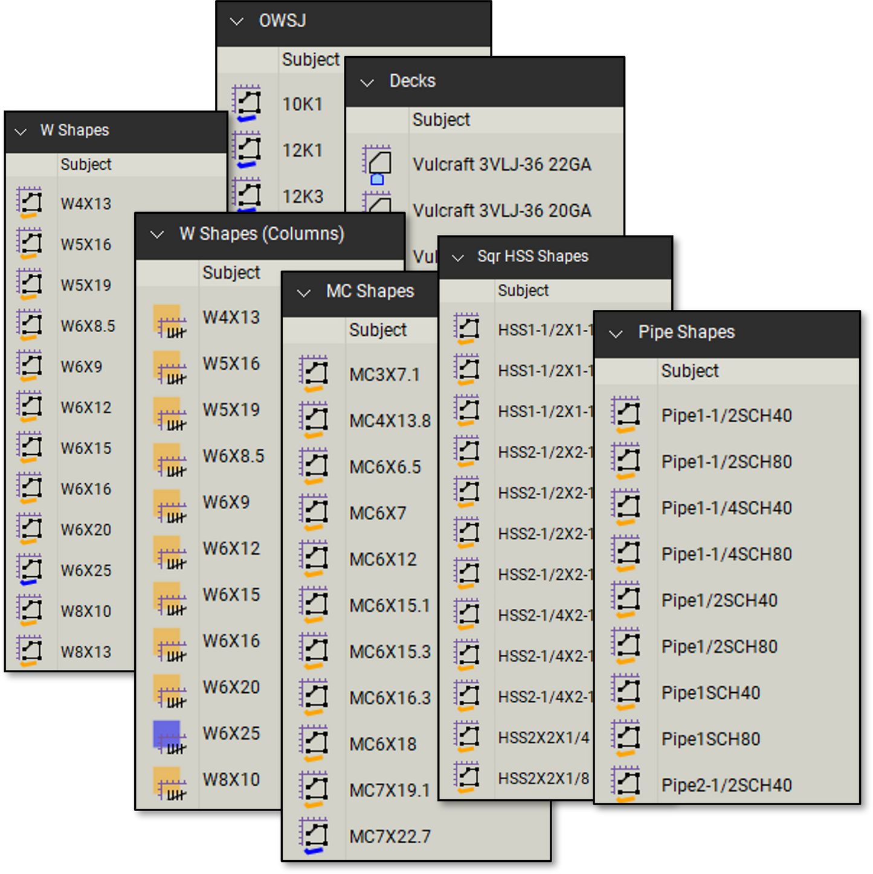Switch to the MC Shapes panel header
Image resolution: width=873 pixels, height=874 pixels.
(370, 291)
